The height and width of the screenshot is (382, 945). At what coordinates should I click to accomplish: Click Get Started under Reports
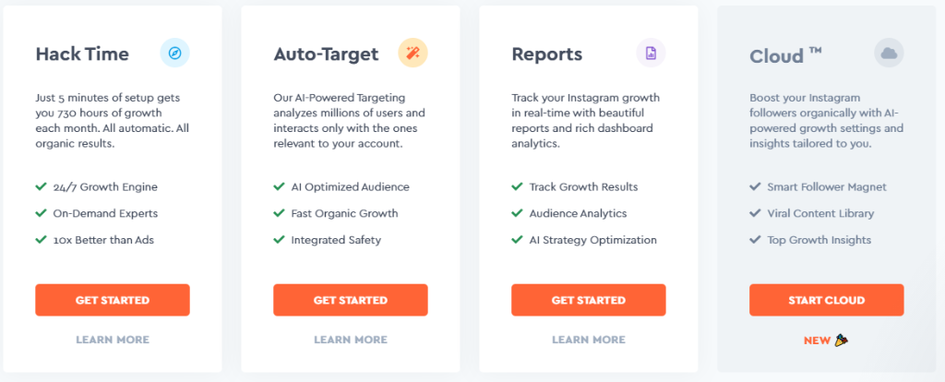(589, 300)
